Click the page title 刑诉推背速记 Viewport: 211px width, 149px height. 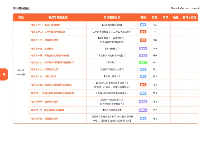[21, 8]
